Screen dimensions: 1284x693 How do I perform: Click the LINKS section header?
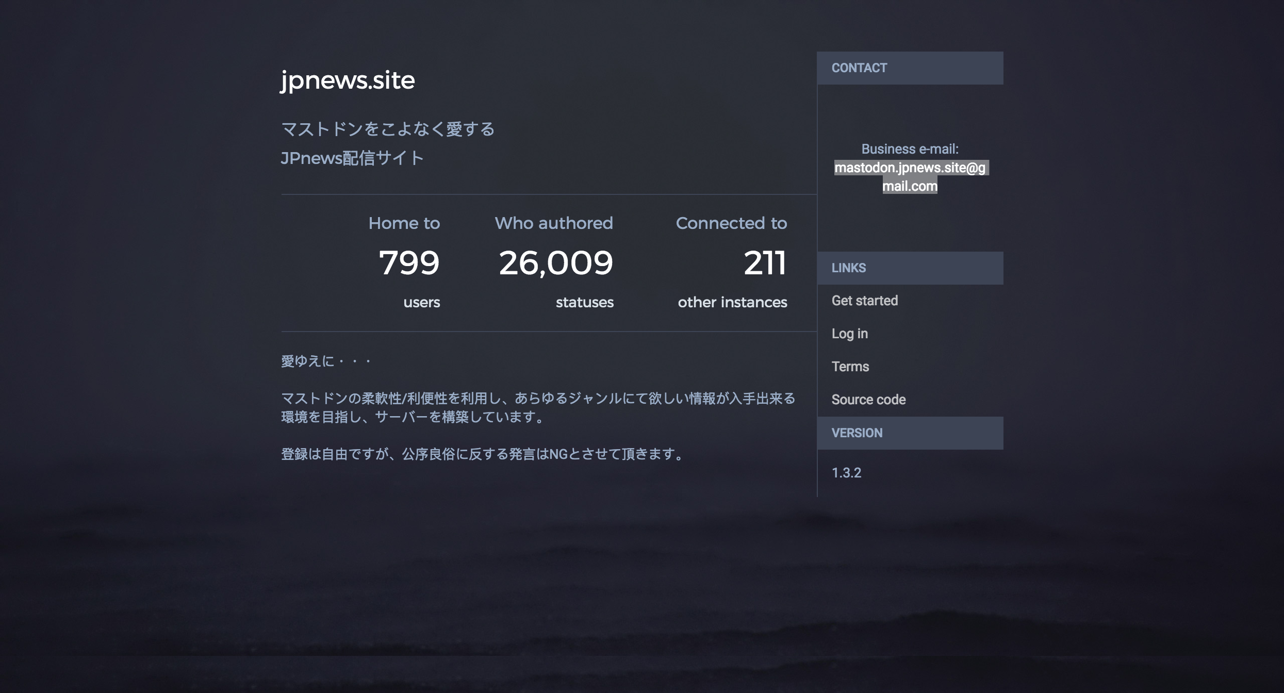[910, 268]
